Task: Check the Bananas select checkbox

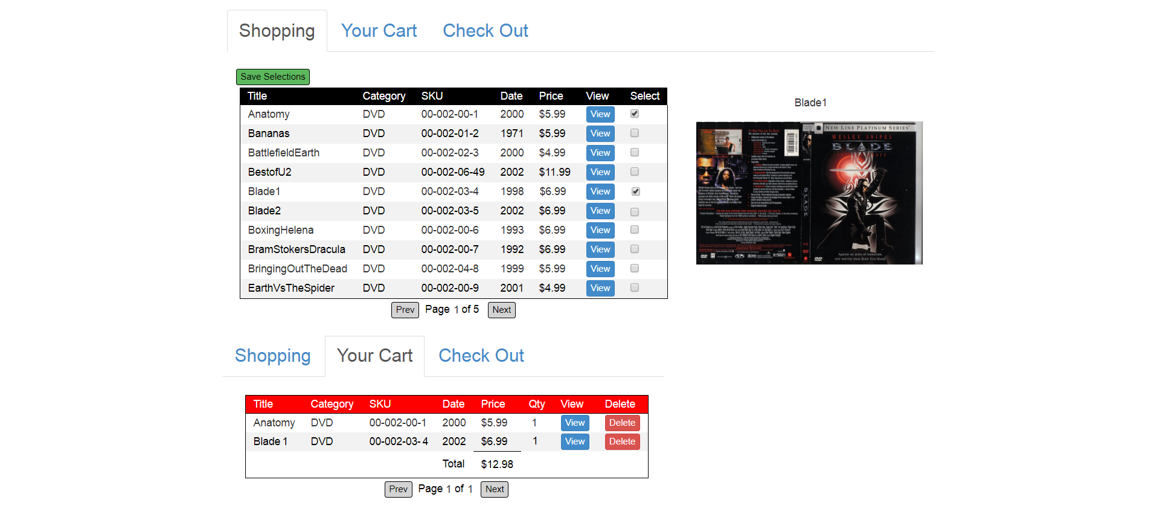Action: [x=635, y=133]
